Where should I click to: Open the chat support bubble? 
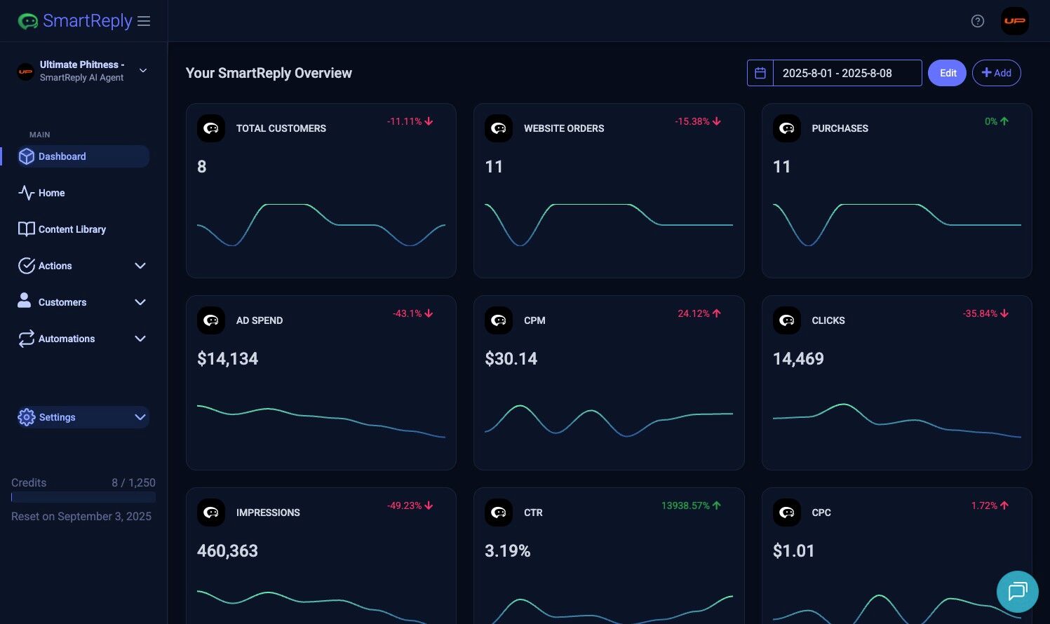click(1017, 591)
